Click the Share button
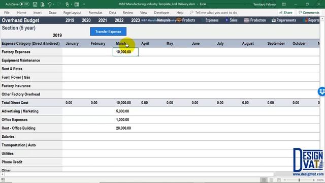Viewport: 325px width, 183px height. (x=286, y=12)
